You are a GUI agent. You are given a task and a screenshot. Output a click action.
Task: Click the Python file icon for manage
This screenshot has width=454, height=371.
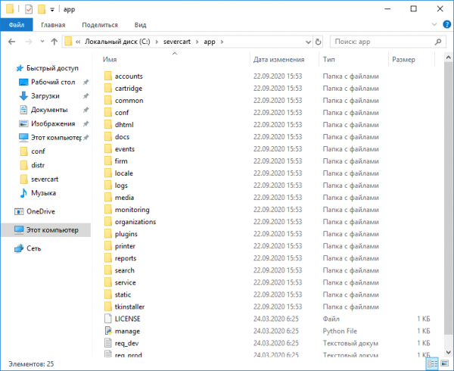tap(108, 331)
